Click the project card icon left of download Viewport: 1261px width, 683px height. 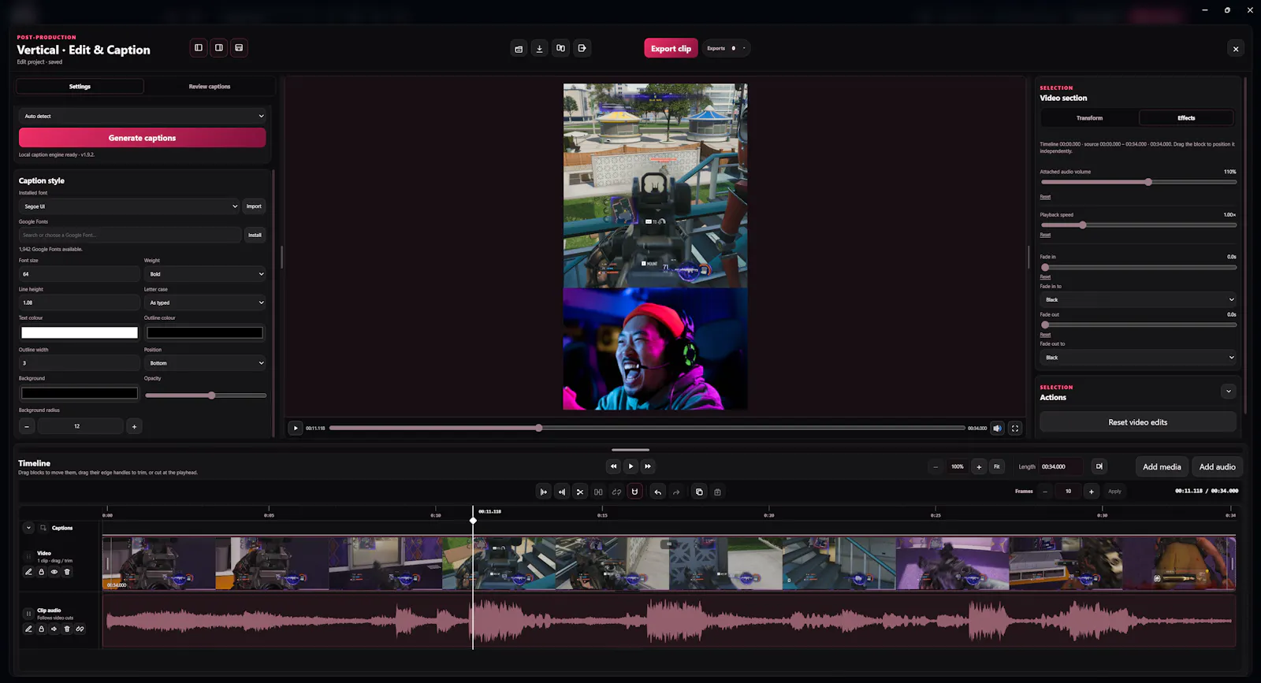pos(519,48)
